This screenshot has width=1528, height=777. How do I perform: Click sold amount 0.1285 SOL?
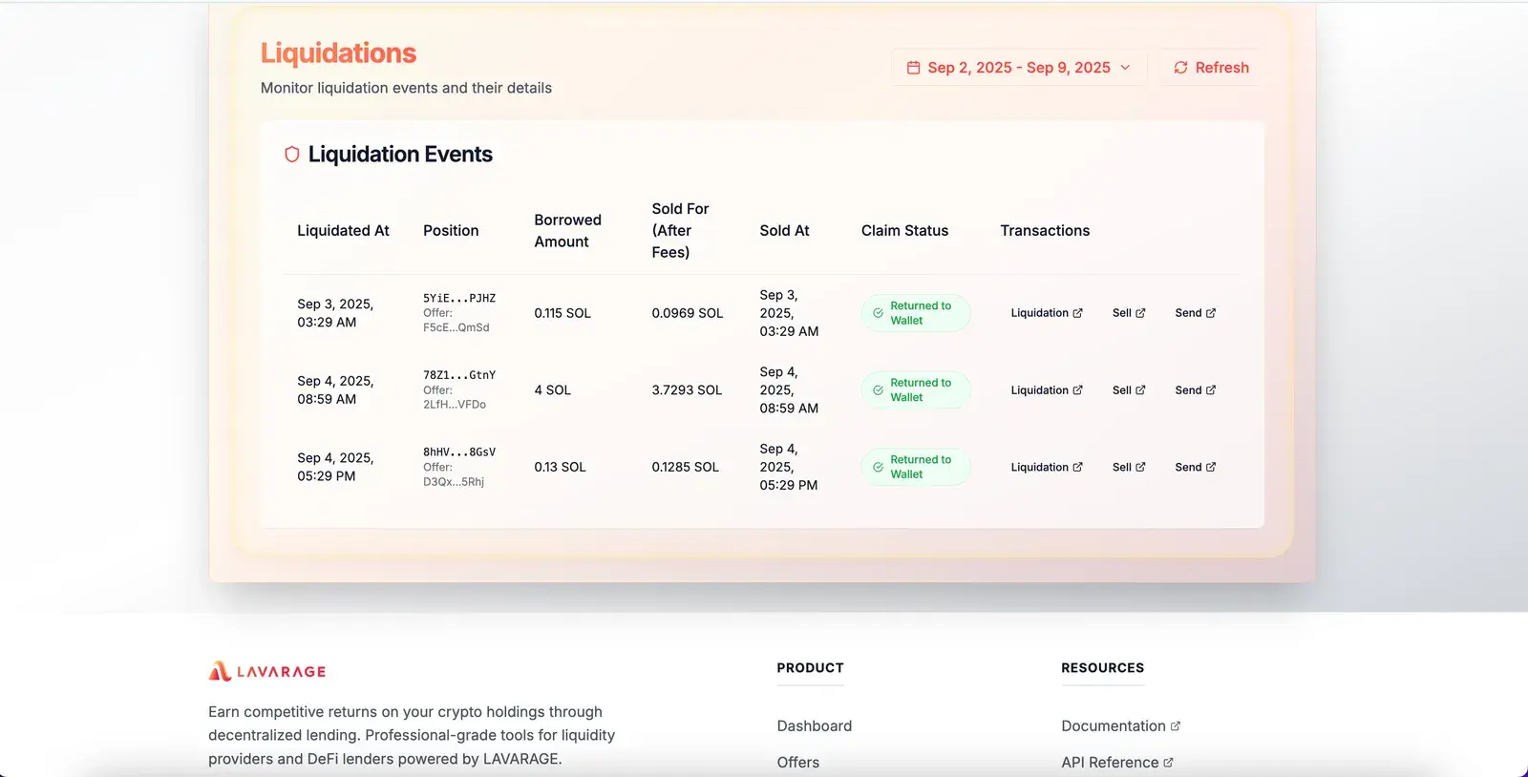click(x=685, y=468)
